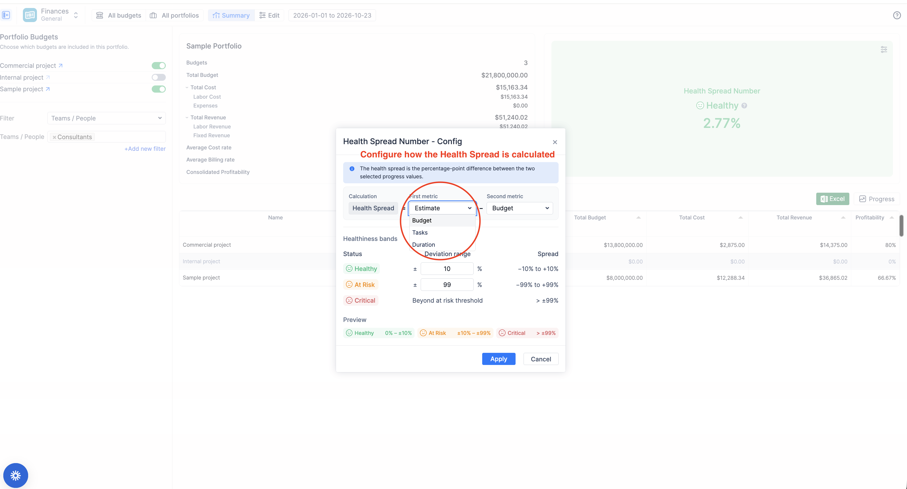Click the Consolidated Profitability label
Viewport: 907px width, 489px height.
coord(218,172)
